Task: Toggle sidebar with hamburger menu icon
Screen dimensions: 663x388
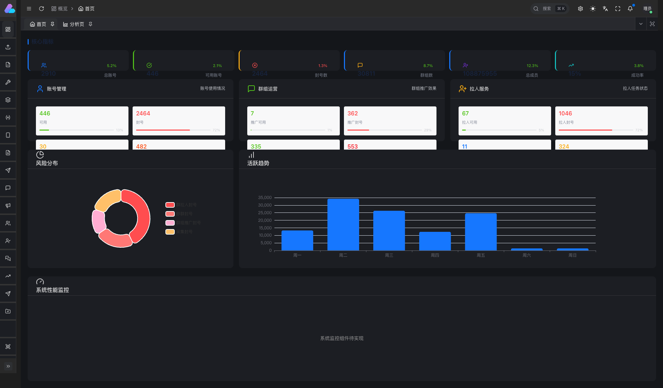Action: point(29,9)
